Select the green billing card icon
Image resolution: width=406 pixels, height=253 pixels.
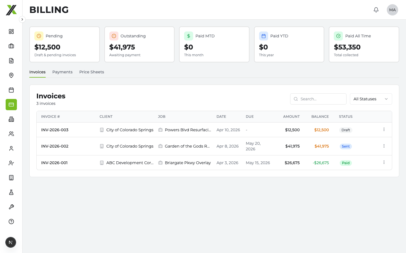pyautogui.click(x=11, y=105)
